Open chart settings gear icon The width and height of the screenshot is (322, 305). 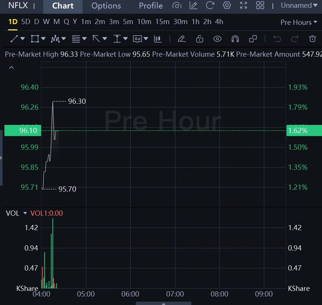click(227, 6)
